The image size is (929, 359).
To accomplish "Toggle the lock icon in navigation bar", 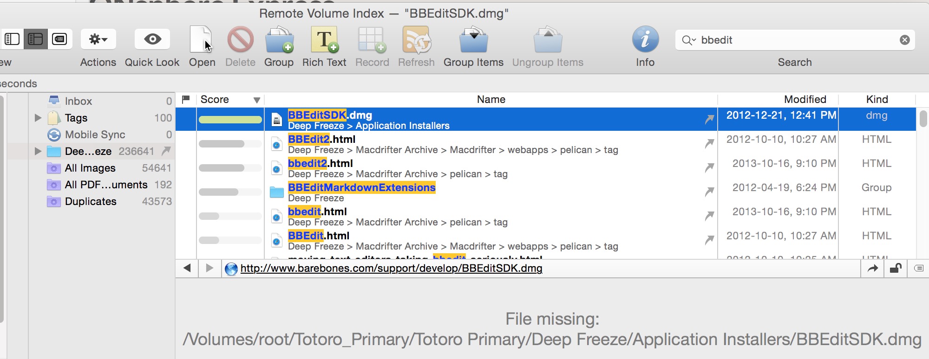I will 896,268.
